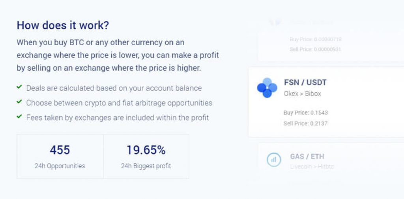Click Buy Price 0.1543 in FSN card
This screenshot has height=199, width=404.
(x=306, y=113)
